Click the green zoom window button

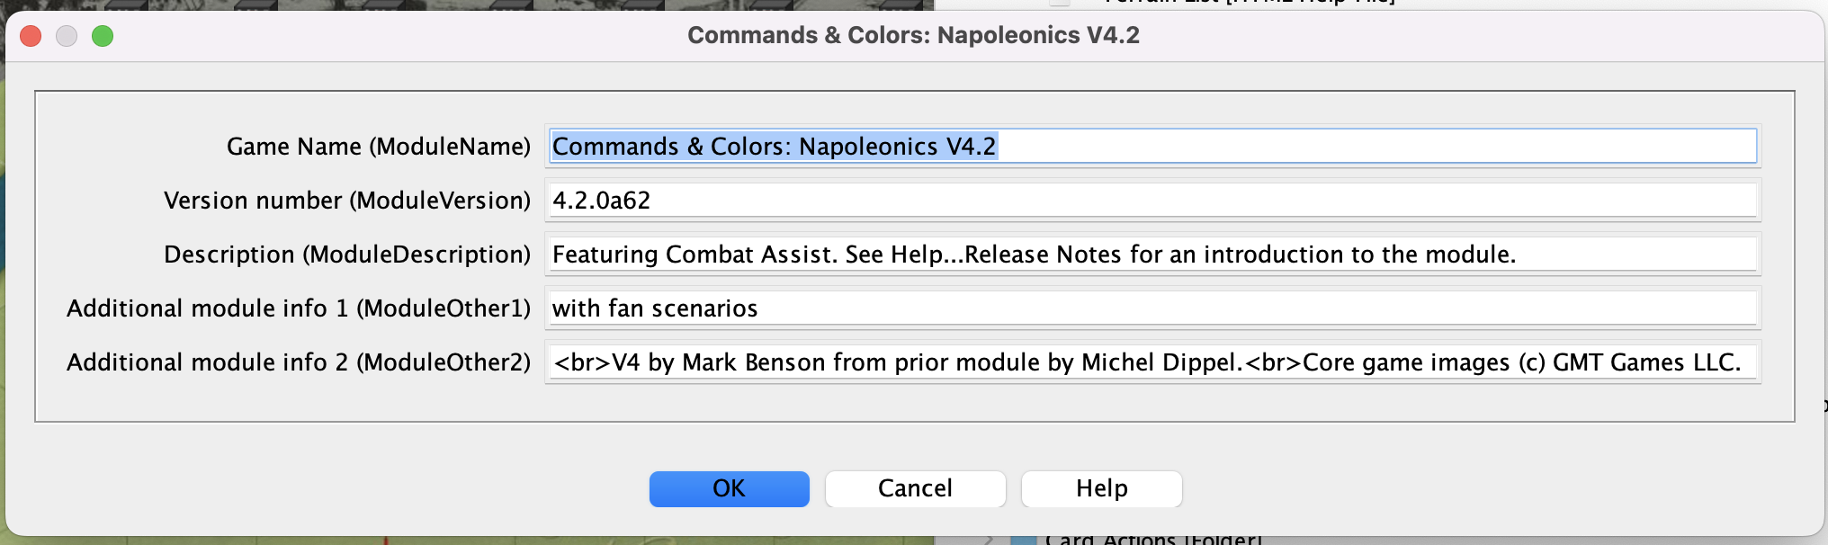tap(103, 36)
